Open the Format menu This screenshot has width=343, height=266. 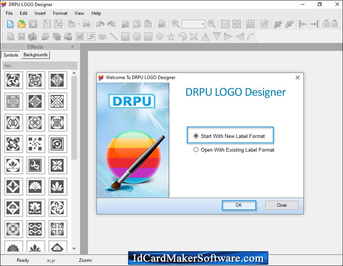point(60,13)
